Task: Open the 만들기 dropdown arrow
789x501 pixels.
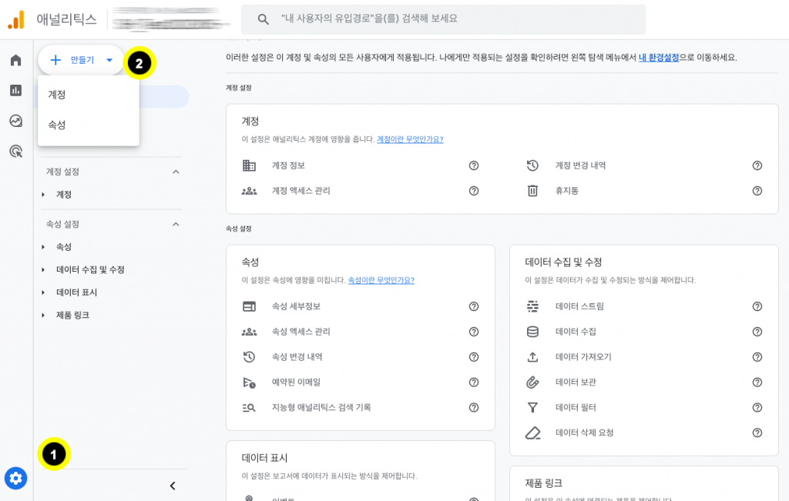Action: pos(109,60)
